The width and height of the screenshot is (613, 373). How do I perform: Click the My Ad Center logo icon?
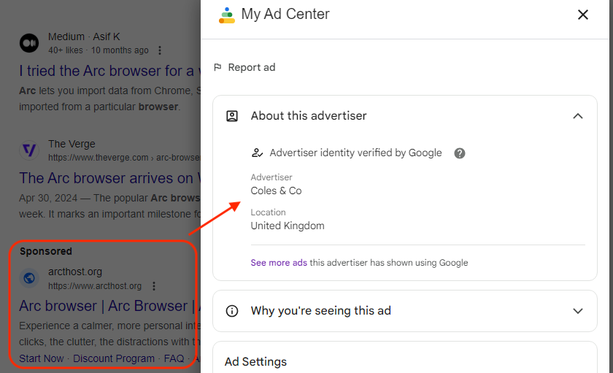[x=227, y=15]
